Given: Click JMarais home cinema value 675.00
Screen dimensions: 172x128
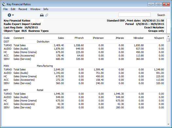Looking at the screenshot, I should pos(120,101).
